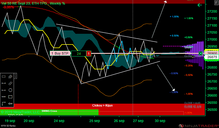Click the 26600 price axis label

212,95
